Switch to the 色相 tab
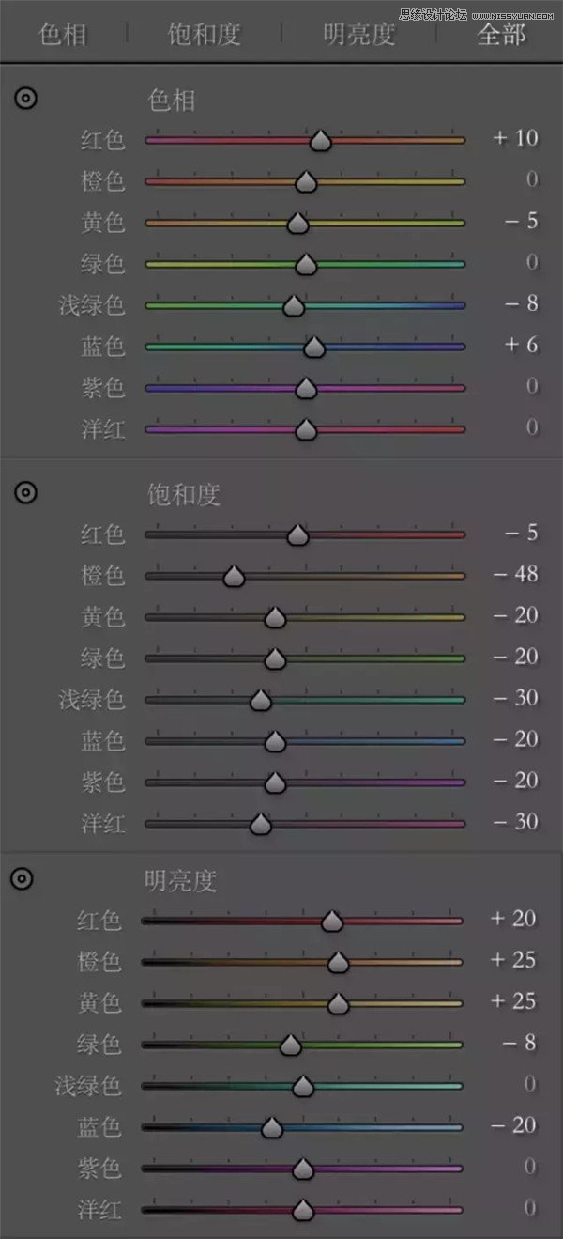563x1239 pixels. pyautogui.click(x=64, y=36)
